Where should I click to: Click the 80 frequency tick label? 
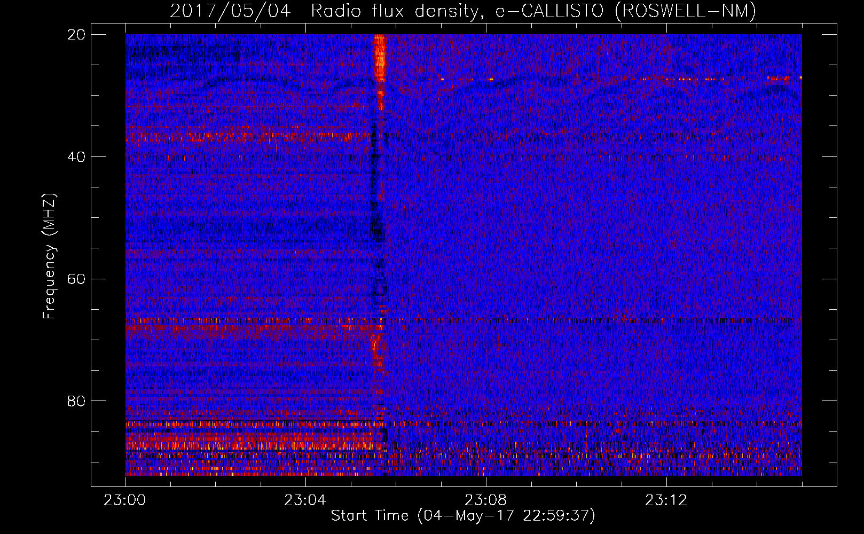click(x=76, y=401)
